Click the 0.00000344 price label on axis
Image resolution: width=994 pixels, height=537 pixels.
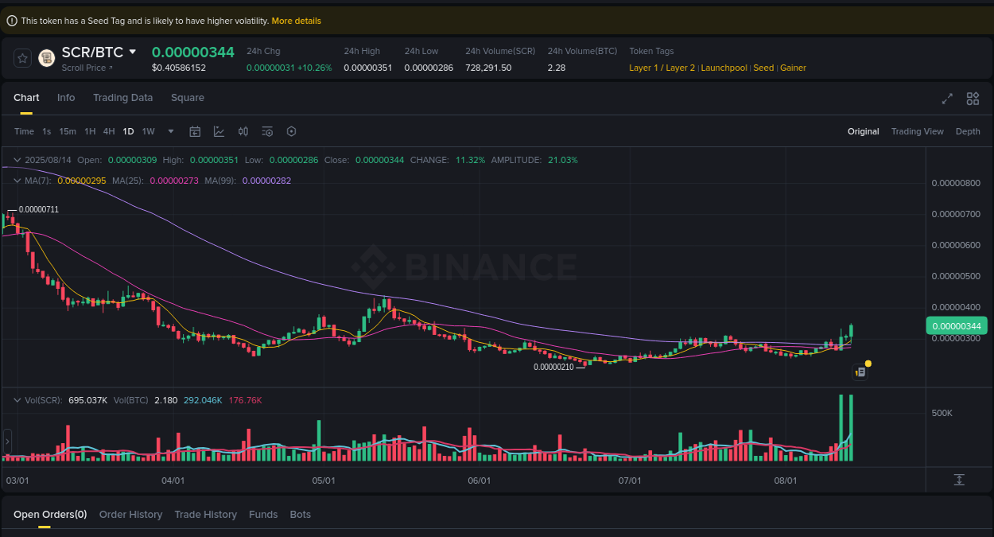click(x=957, y=326)
